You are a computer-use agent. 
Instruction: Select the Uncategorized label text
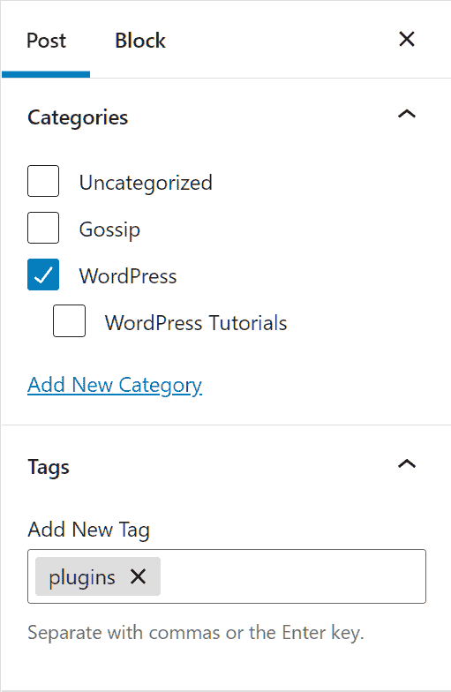[146, 184]
